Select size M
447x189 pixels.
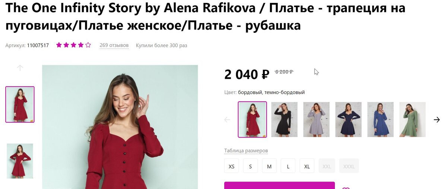click(x=269, y=166)
